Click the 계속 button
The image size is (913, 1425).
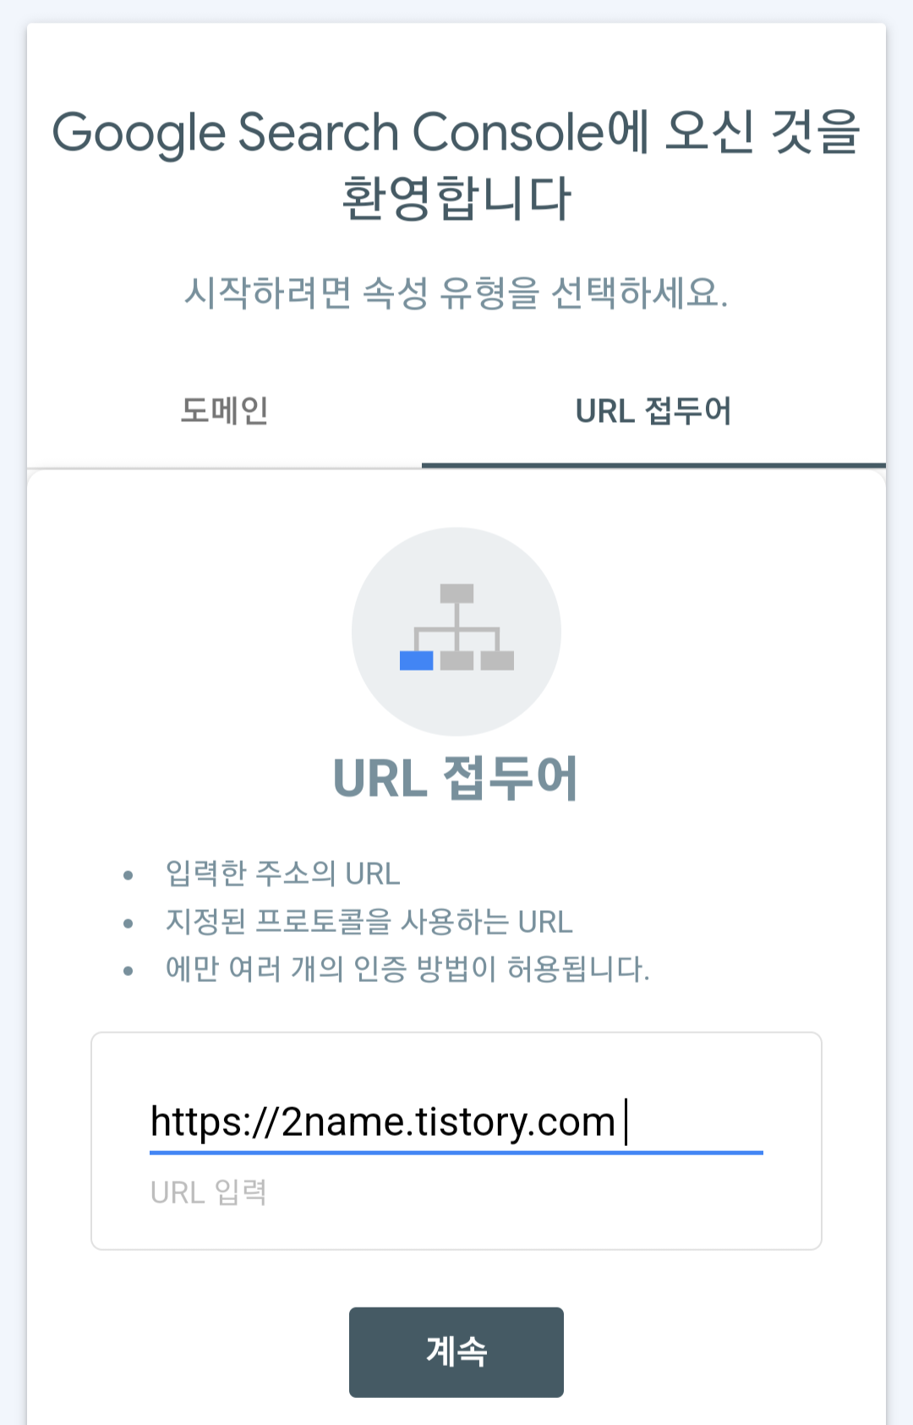pyautogui.click(x=456, y=1351)
